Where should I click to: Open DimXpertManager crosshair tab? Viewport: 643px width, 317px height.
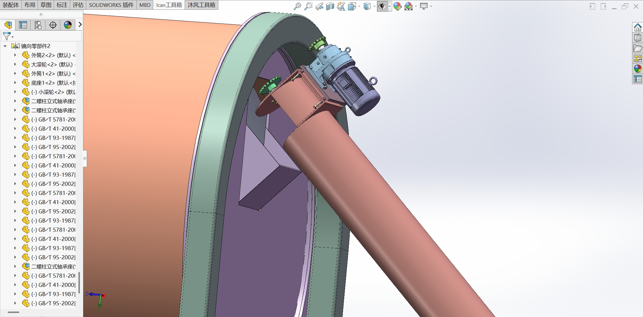coord(53,25)
